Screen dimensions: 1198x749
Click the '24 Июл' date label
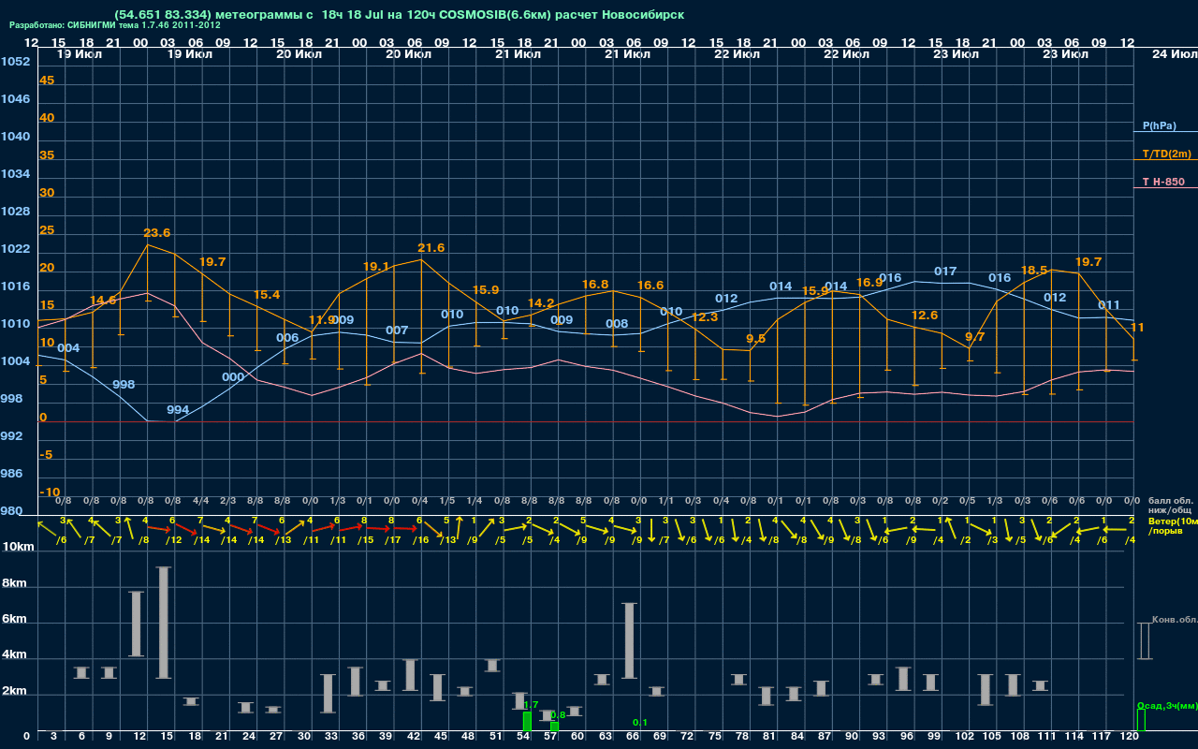coord(1173,54)
